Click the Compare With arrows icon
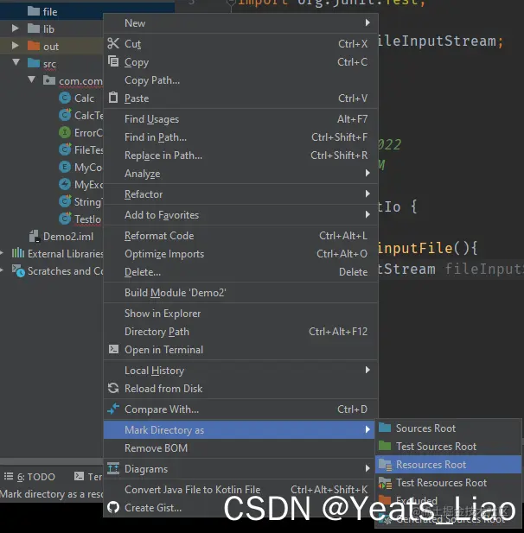This screenshot has width=524, height=533. pos(113,409)
